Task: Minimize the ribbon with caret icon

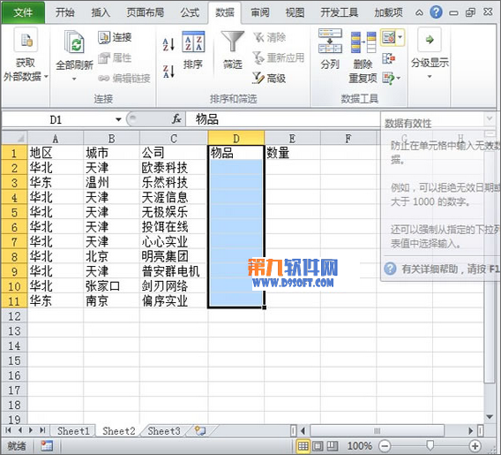Action: [419, 12]
